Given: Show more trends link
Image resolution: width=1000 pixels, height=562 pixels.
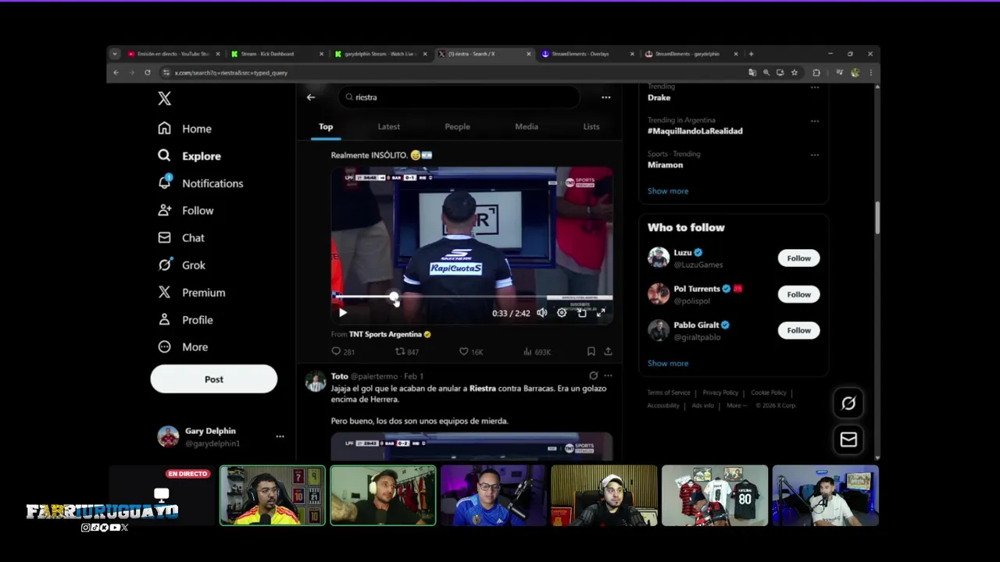Looking at the screenshot, I should click(668, 191).
